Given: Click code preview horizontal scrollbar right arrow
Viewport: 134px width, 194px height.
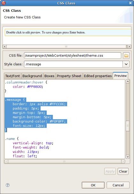Looking at the screenshot, I should tap(123, 161).
